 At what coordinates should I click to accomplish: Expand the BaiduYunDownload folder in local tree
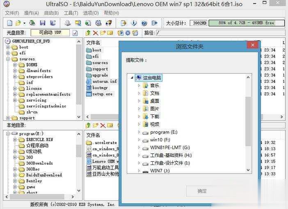(15, 175)
